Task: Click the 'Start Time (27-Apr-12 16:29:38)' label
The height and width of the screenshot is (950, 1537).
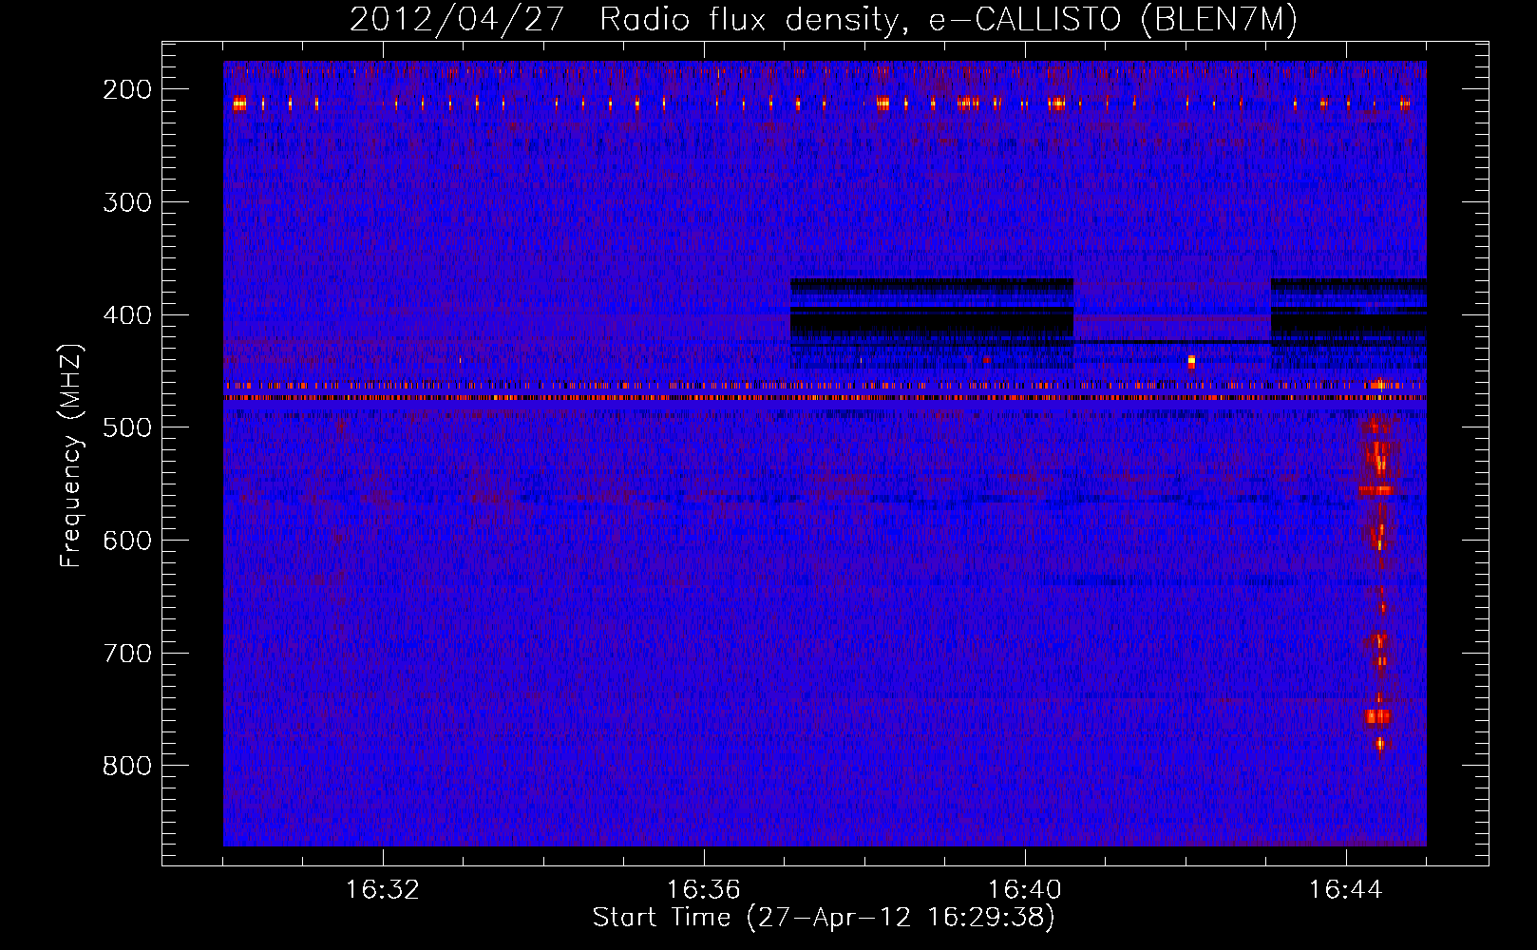Action: tap(824, 918)
